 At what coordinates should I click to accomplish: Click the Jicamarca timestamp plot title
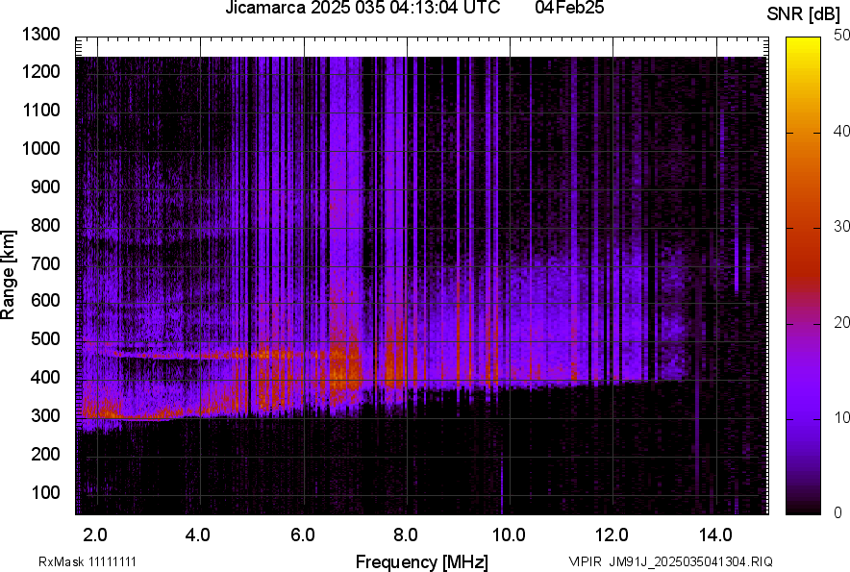click(362, 9)
